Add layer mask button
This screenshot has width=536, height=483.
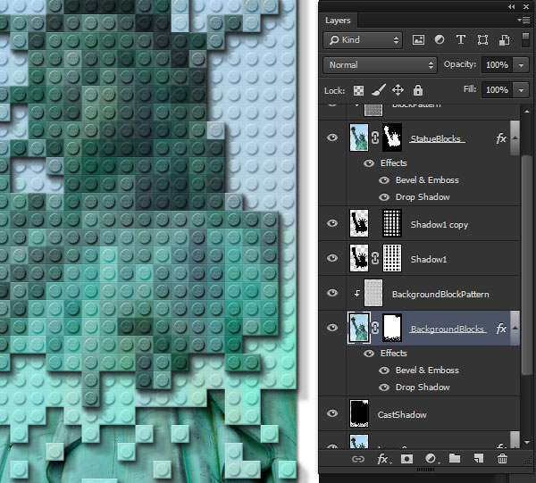[406, 459]
